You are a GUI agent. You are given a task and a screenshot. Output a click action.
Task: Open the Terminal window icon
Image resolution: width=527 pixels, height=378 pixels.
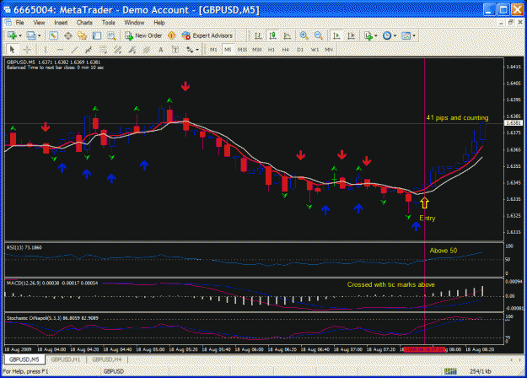[97, 35]
